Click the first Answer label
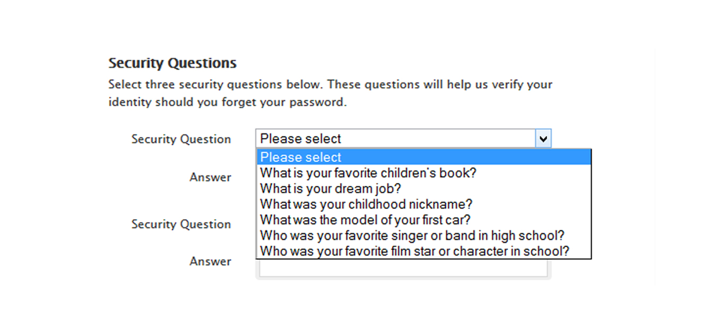The image size is (717, 331). pos(210,177)
